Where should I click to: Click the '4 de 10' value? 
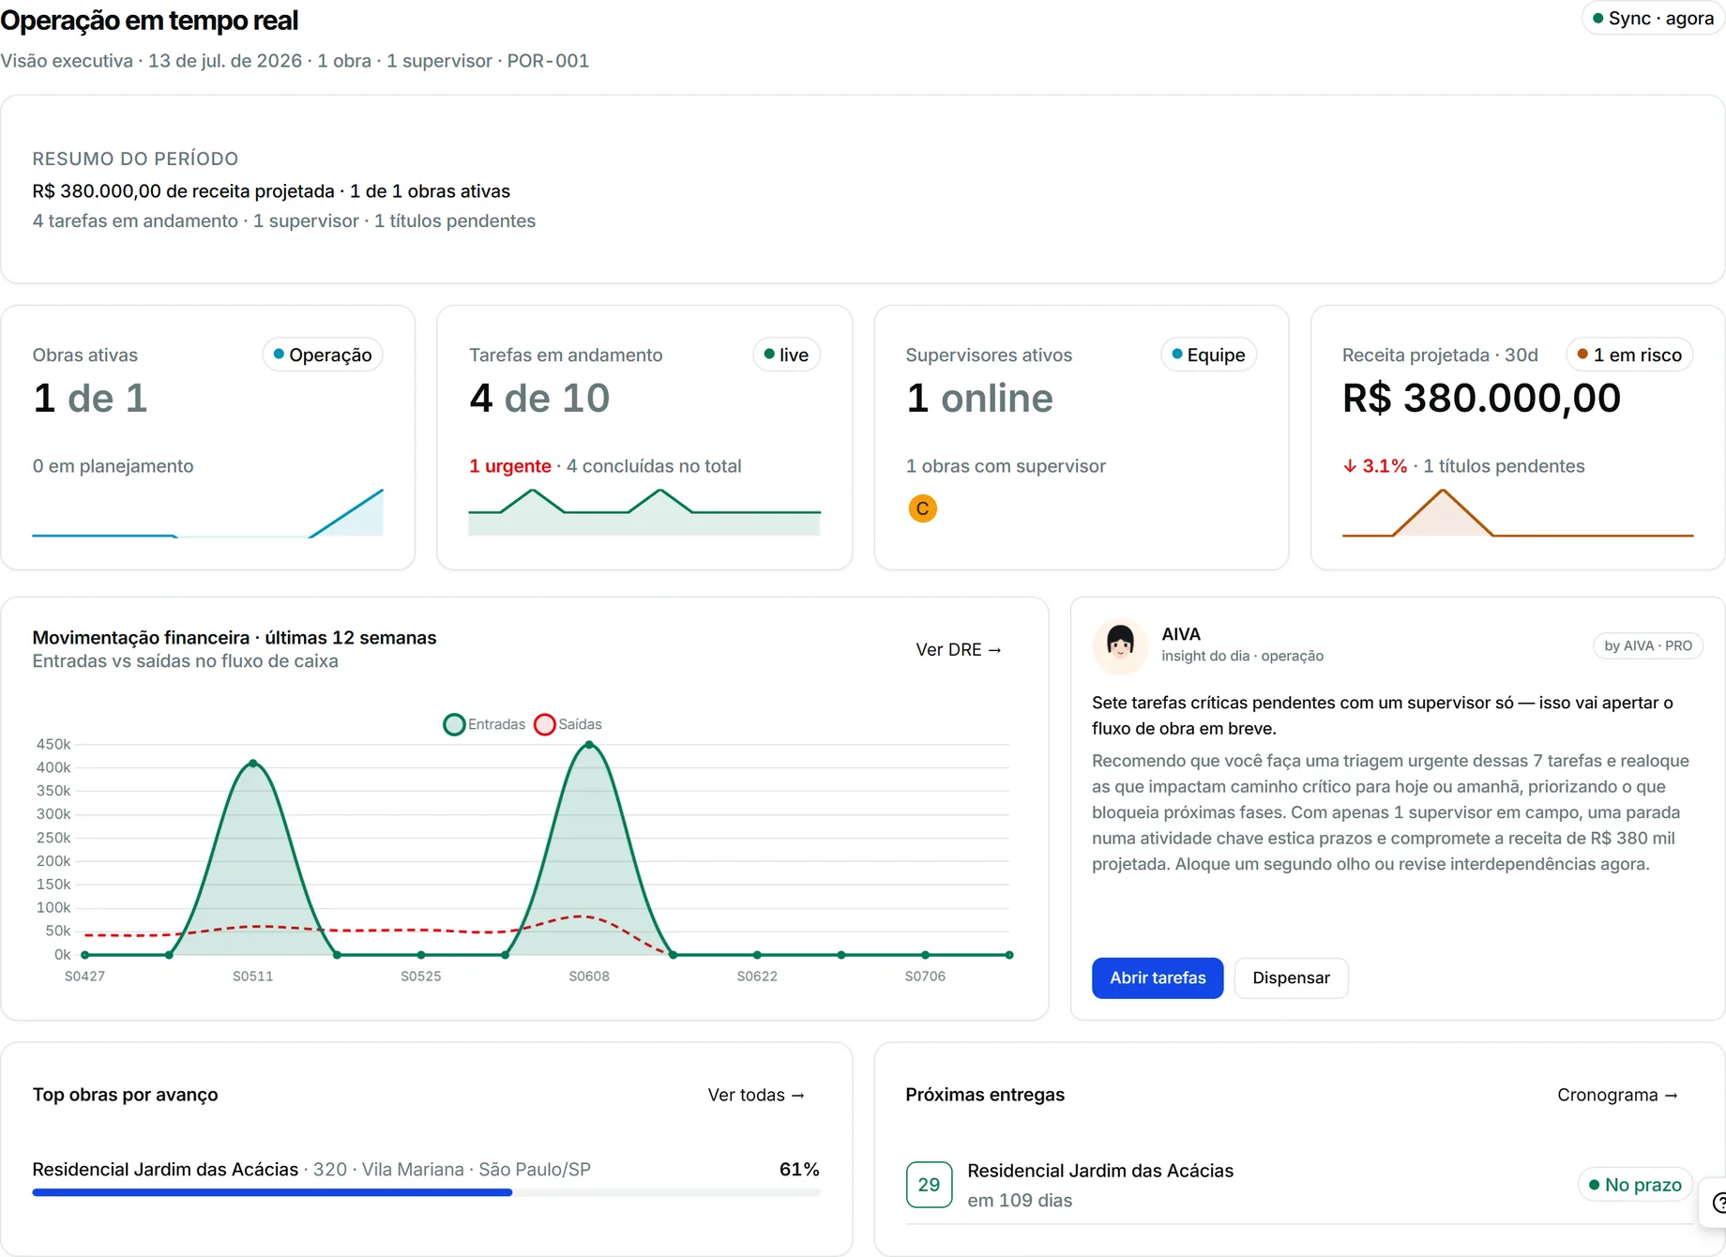pyautogui.click(x=539, y=398)
